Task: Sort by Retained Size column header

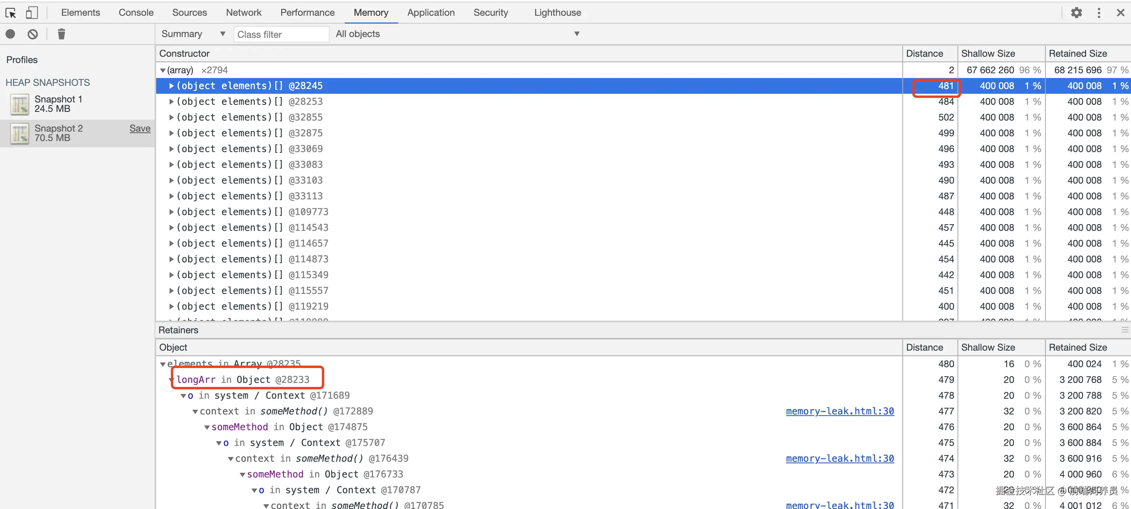Action: (1077, 54)
